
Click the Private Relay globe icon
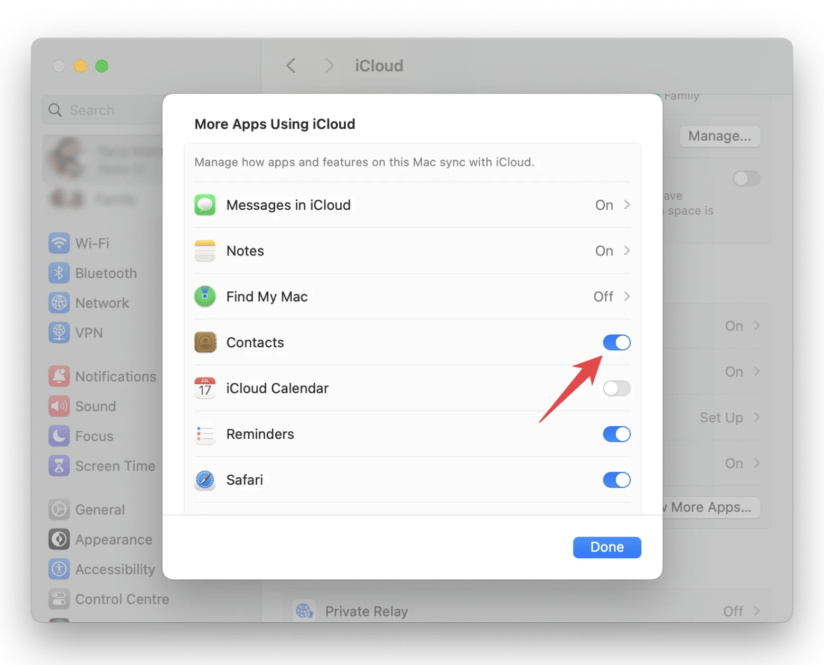pyautogui.click(x=304, y=611)
